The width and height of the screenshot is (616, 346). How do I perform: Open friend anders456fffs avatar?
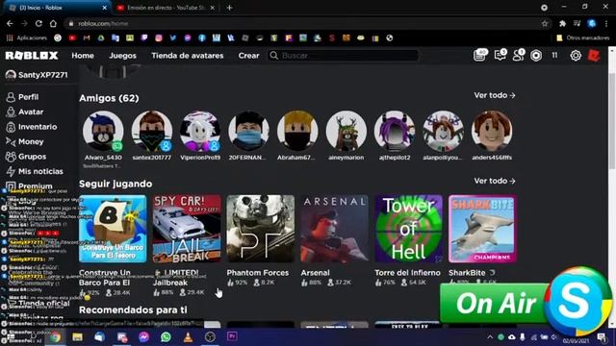pos(492,131)
